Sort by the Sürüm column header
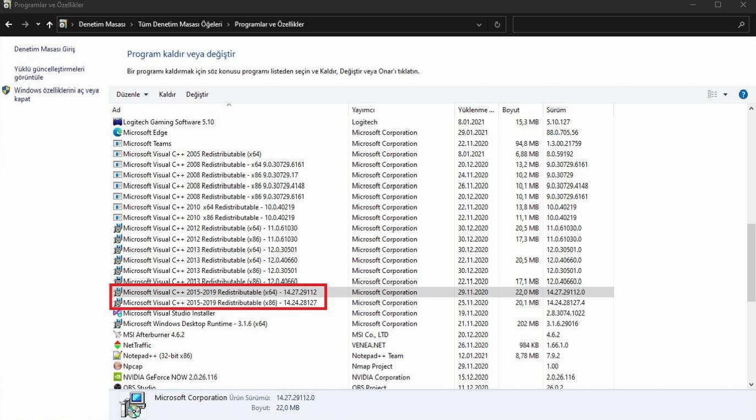 578,110
